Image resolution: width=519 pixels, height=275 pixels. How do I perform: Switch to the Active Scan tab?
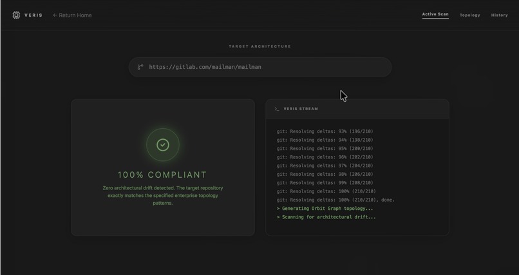435,14
